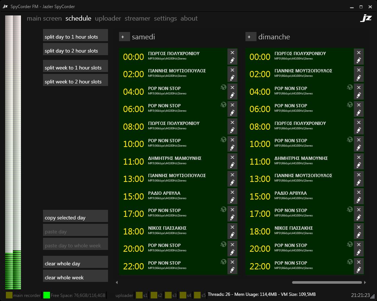Open the editor for samedi 15:00 ΡΑΔΙΟ ΑΡΒΥΛΑ
Viewport: 377px width, 301px height.
(232, 200)
